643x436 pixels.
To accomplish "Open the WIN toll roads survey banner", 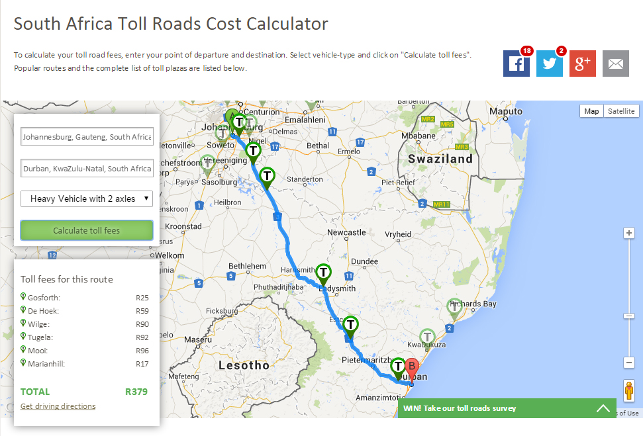I will [507, 408].
